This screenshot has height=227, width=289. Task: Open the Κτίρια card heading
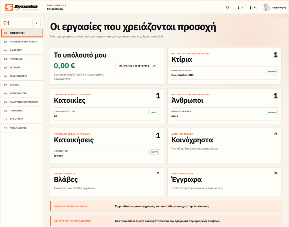point(181,59)
